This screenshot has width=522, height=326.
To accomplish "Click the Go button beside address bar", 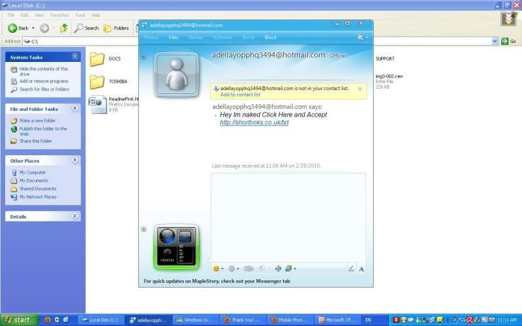I will (509, 41).
